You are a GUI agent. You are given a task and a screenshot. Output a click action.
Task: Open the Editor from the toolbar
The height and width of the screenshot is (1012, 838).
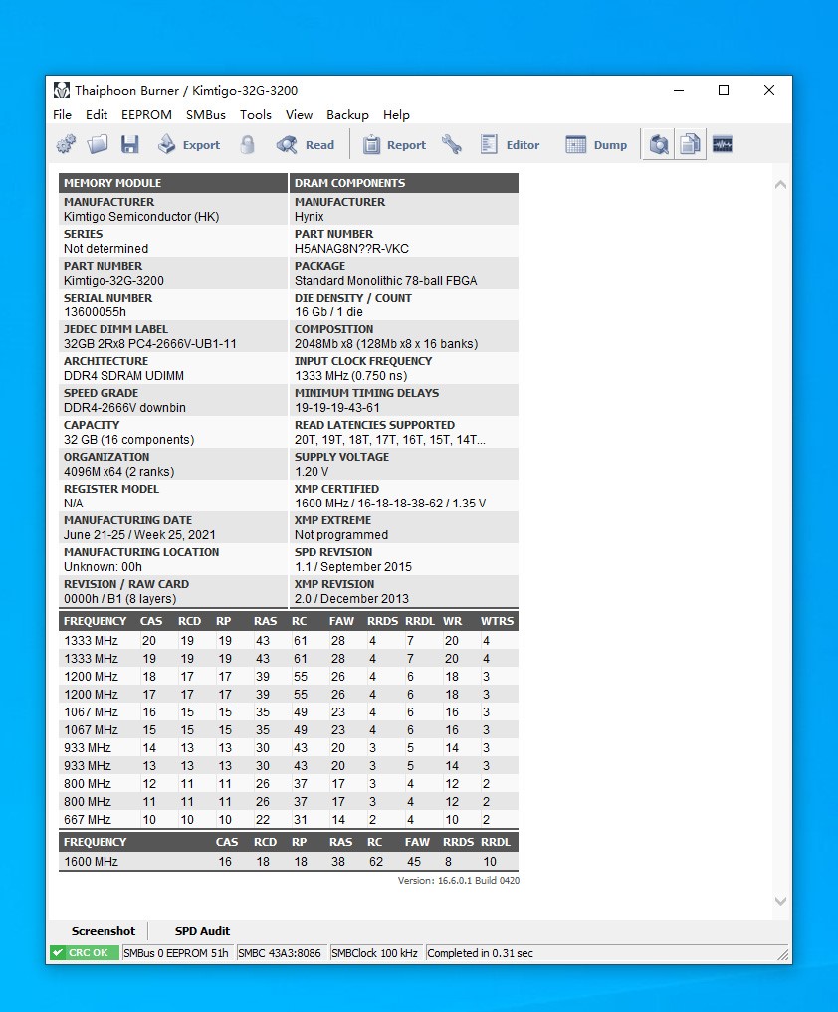coord(510,145)
